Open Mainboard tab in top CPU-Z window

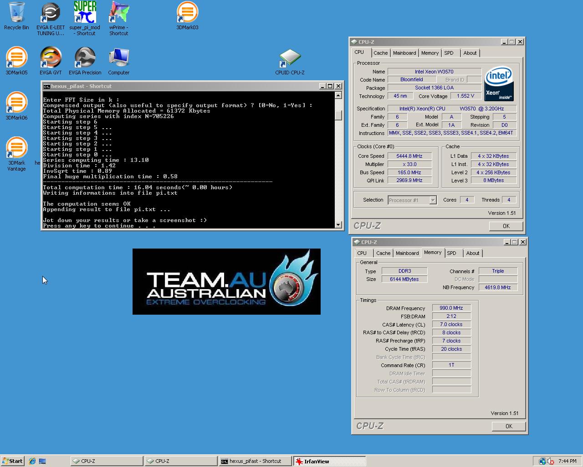(x=404, y=53)
